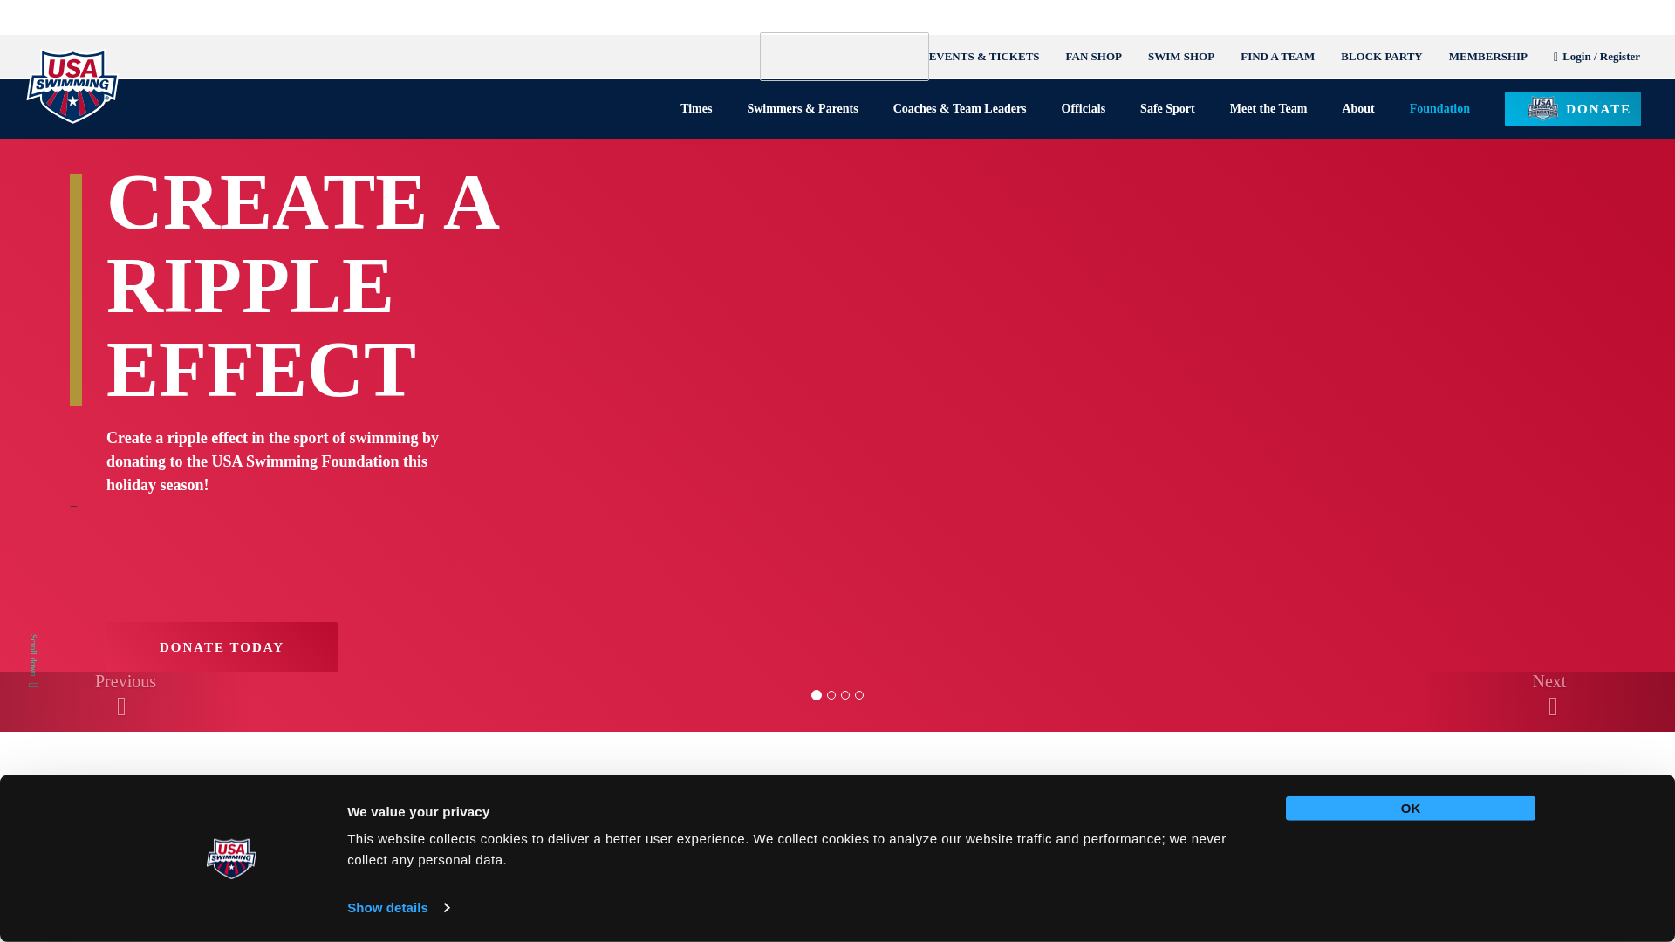The image size is (1675, 942).
Task: Expand Show details in the privacy banner
Action: click(398, 908)
